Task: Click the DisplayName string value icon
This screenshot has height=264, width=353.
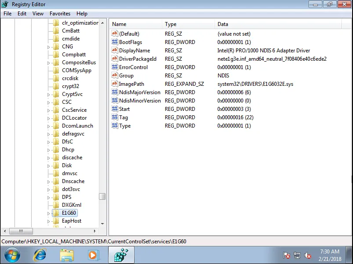Action: click(x=115, y=50)
